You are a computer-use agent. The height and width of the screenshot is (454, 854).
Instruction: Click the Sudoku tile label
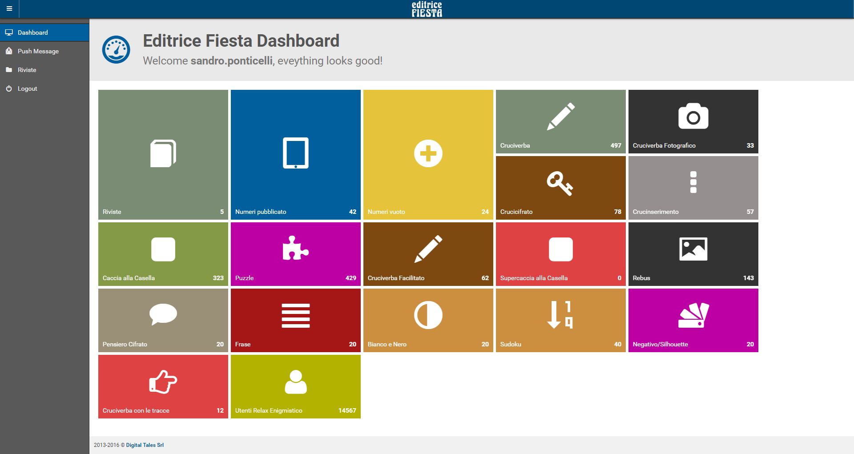click(511, 344)
